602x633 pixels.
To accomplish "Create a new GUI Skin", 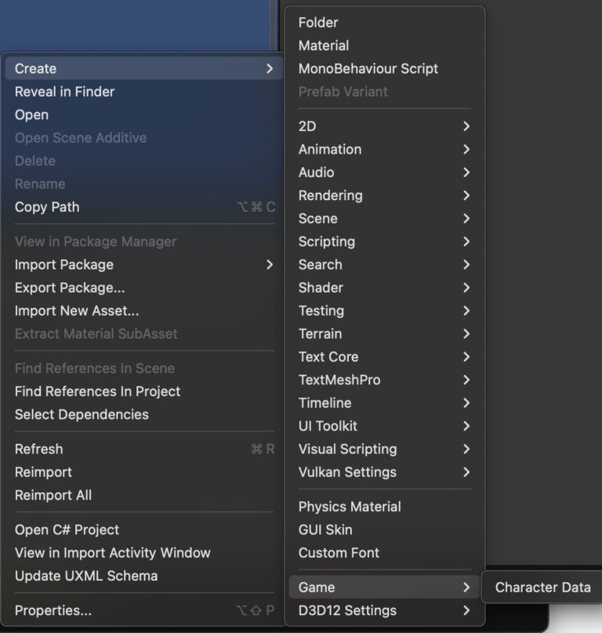I will pyautogui.click(x=323, y=529).
